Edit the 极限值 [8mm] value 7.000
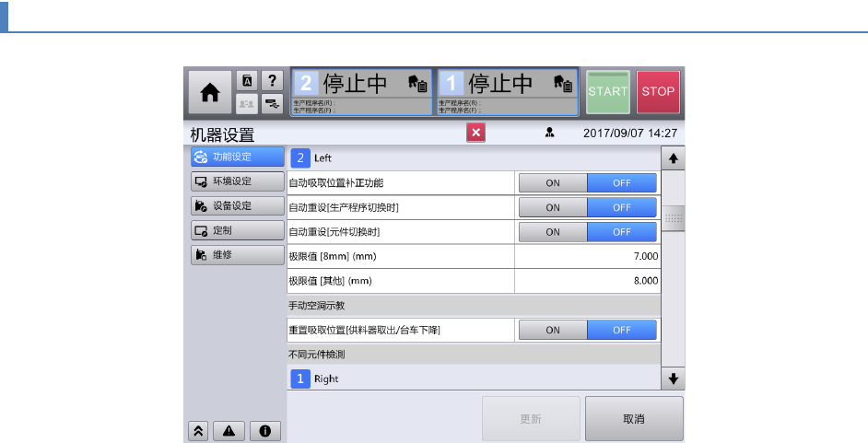The width and height of the screenshot is (868, 443). click(x=587, y=257)
